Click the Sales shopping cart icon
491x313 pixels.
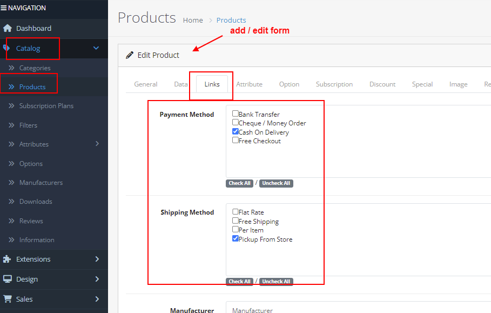[x=8, y=299]
